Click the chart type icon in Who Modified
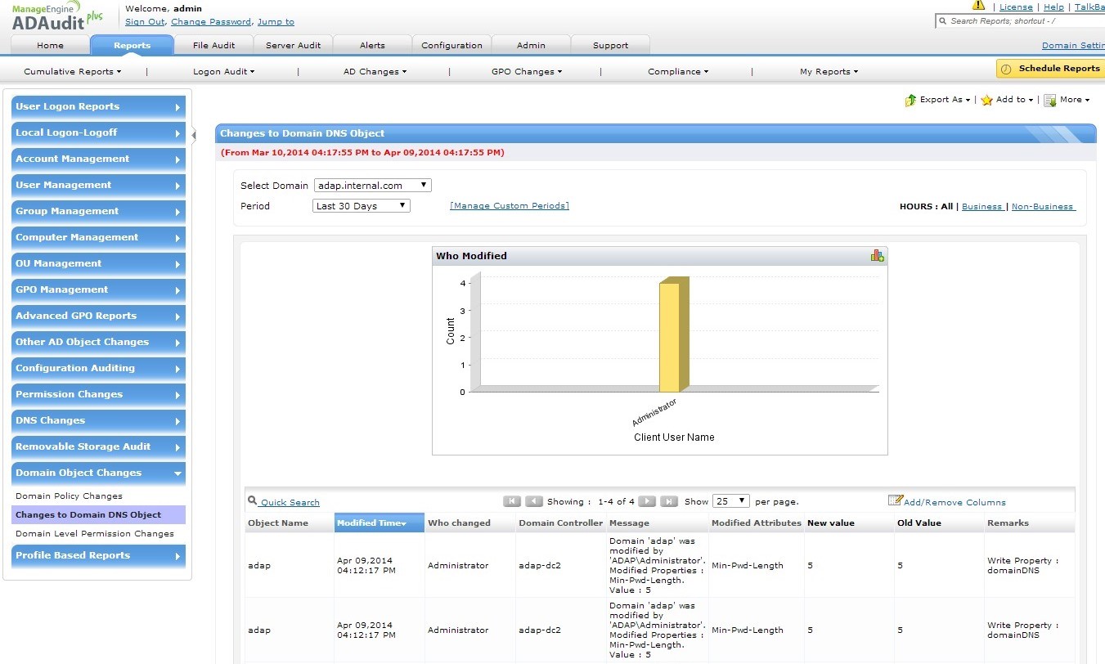This screenshot has width=1105, height=664. [x=877, y=256]
